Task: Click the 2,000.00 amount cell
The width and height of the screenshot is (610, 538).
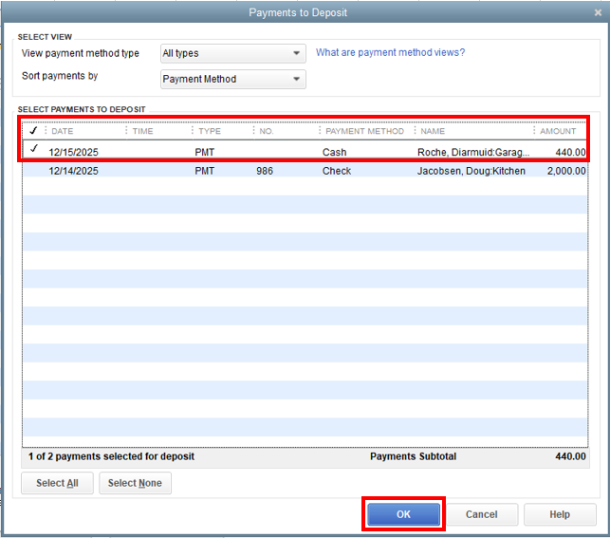Action: (566, 171)
